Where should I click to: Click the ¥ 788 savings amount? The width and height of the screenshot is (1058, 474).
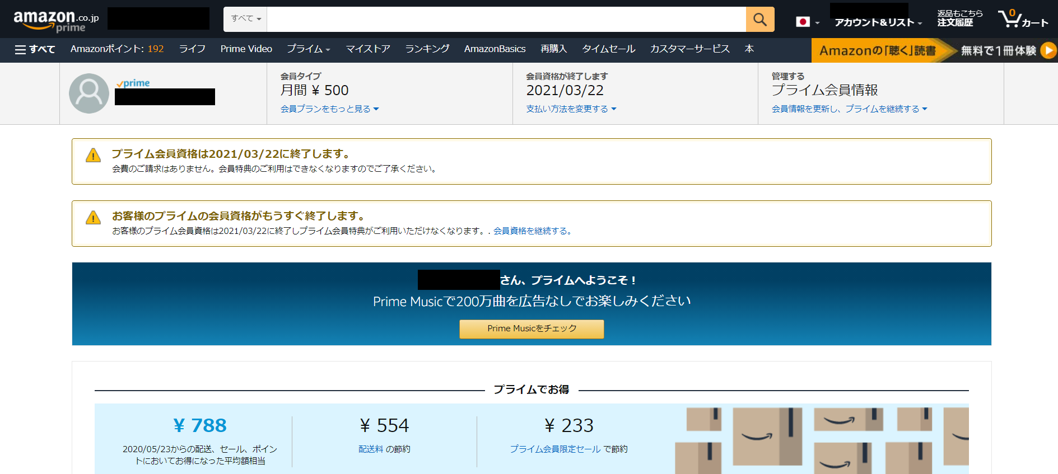point(200,426)
